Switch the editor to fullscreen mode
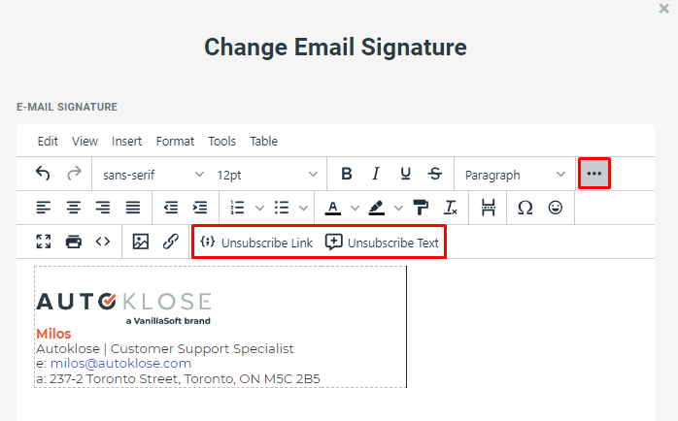This screenshot has width=678, height=421. (x=43, y=243)
